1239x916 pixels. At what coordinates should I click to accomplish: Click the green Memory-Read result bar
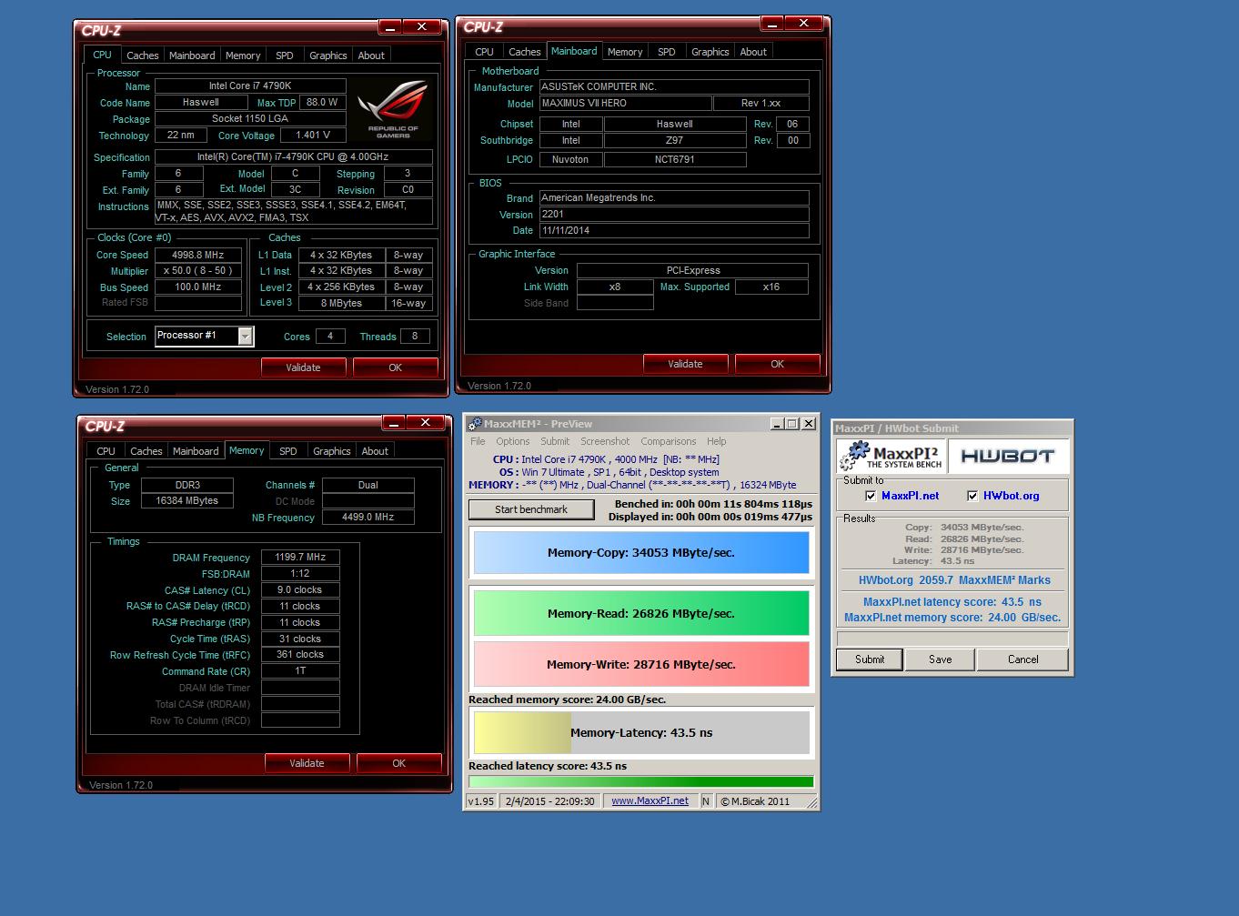point(641,613)
